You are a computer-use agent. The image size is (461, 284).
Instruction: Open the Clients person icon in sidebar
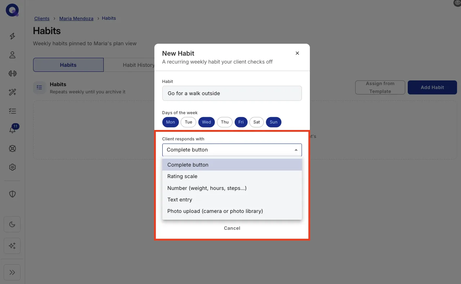coord(12,55)
